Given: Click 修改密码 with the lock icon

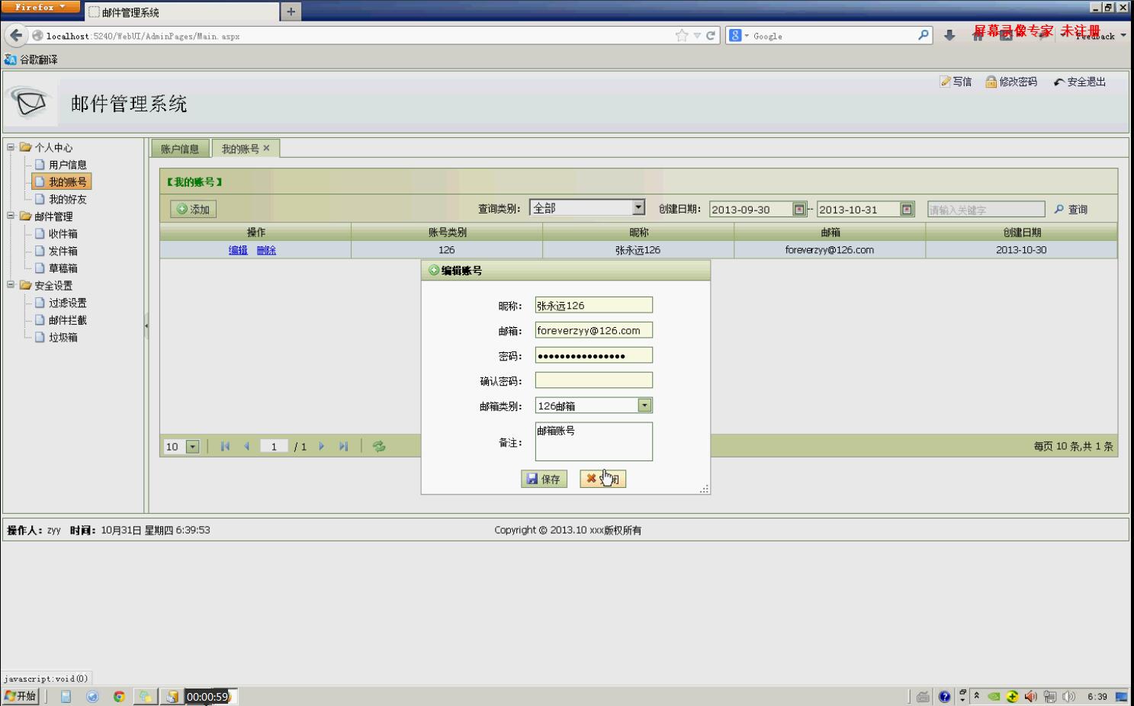Looking at the screenshot, I should (1011, 82).
